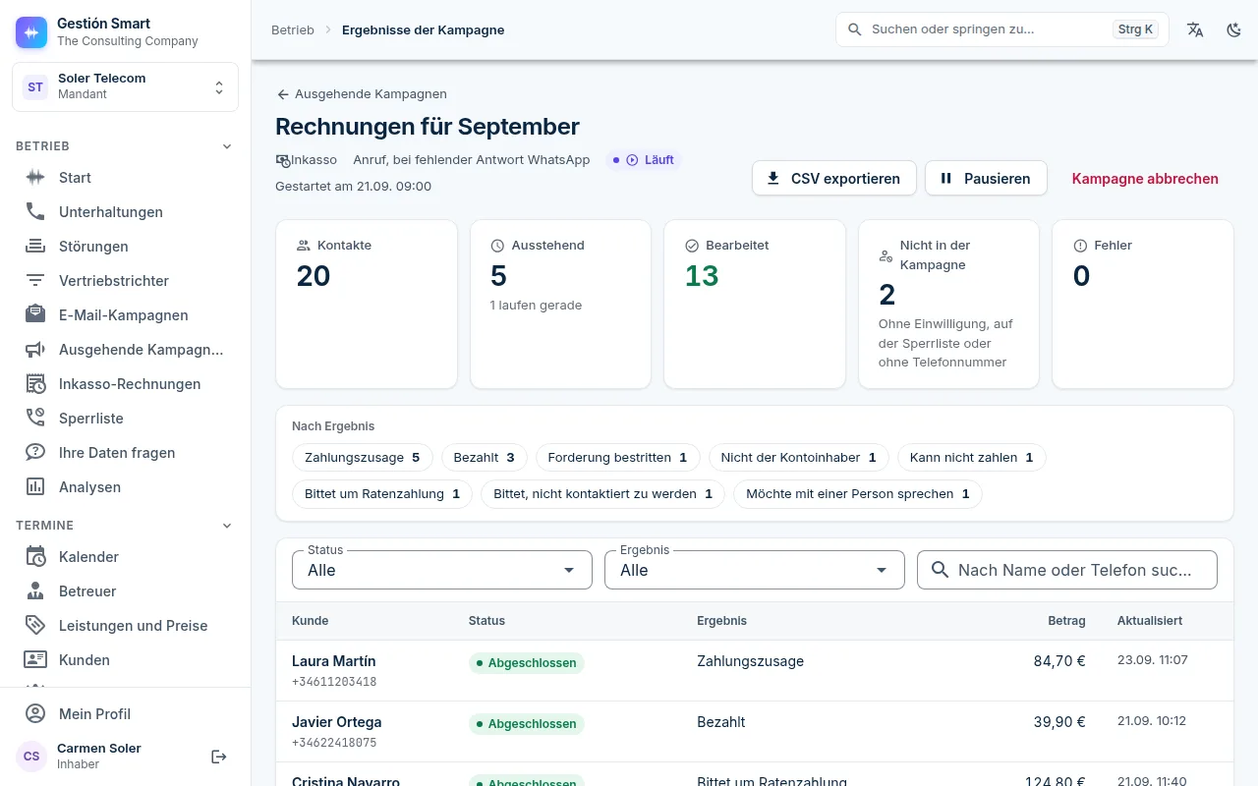Open the Betreuer person icon
1258x786 pixels.
pyautogui.click(x=35, y=591)
